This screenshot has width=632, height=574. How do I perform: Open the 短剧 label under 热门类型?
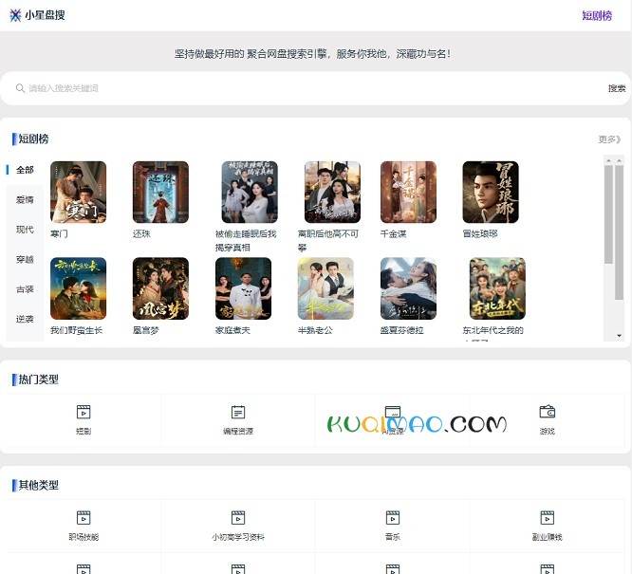click(x=84, y=432)
